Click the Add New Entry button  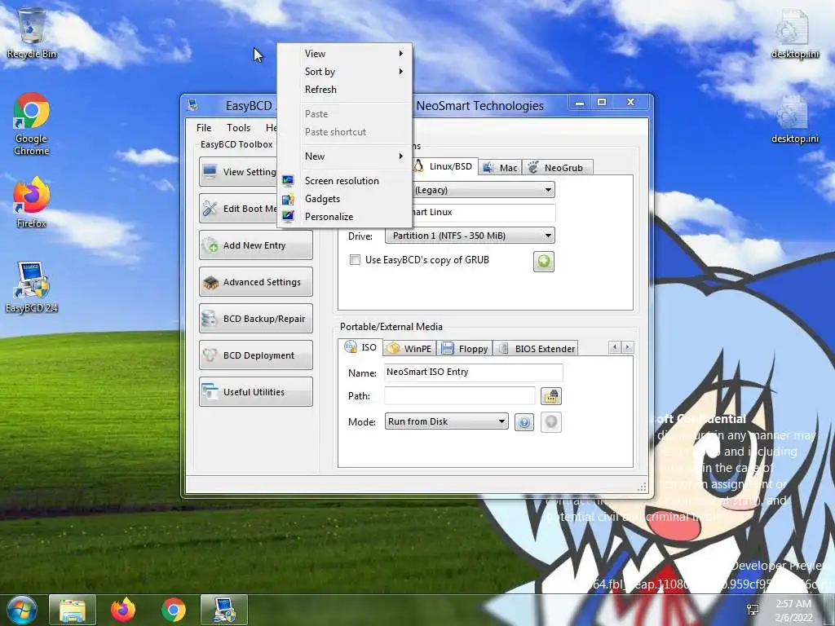(255, 245)
